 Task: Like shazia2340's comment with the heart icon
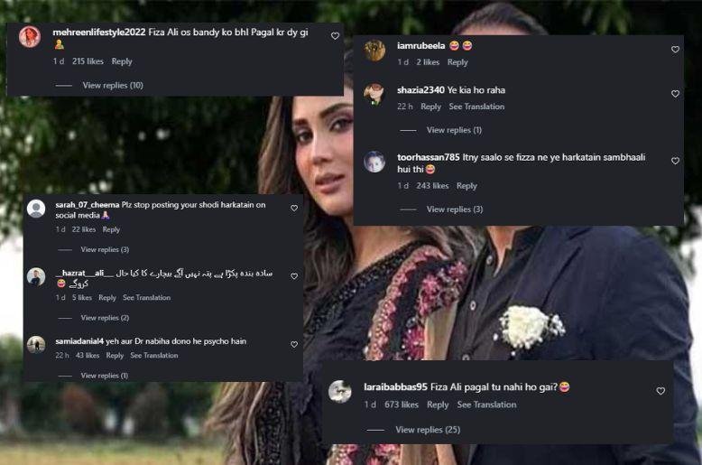pyautogui.click(x=675, y=94)
